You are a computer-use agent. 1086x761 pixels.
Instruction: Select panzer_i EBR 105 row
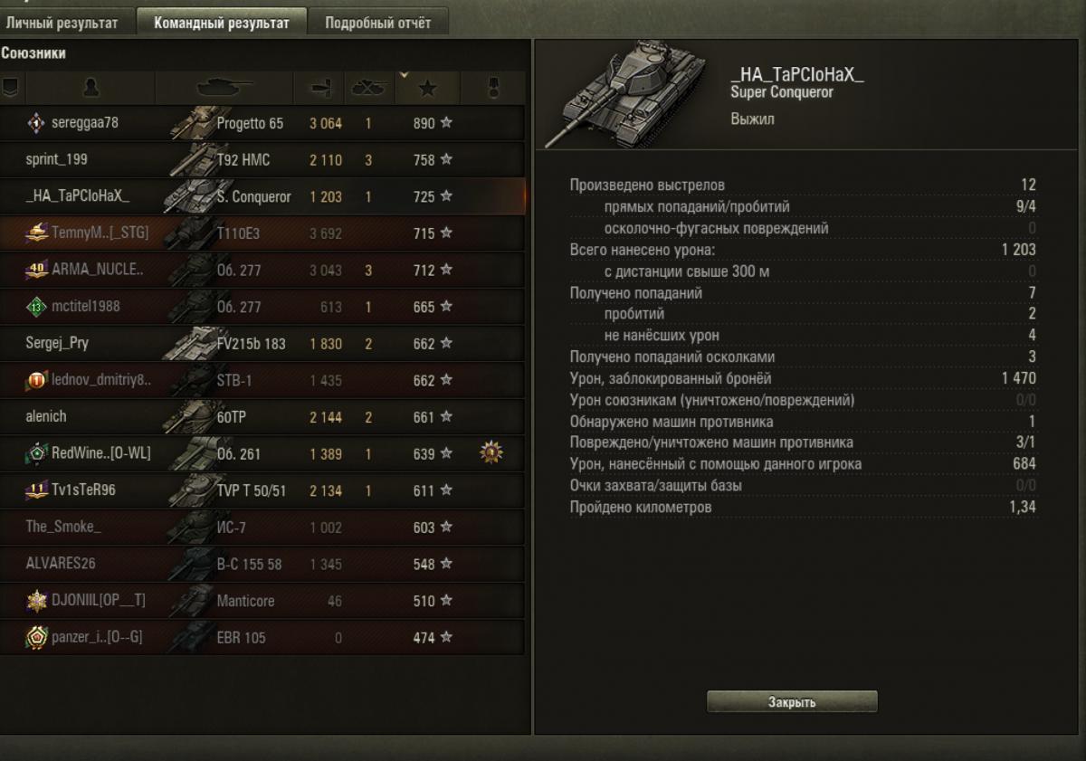coord(262,637)
